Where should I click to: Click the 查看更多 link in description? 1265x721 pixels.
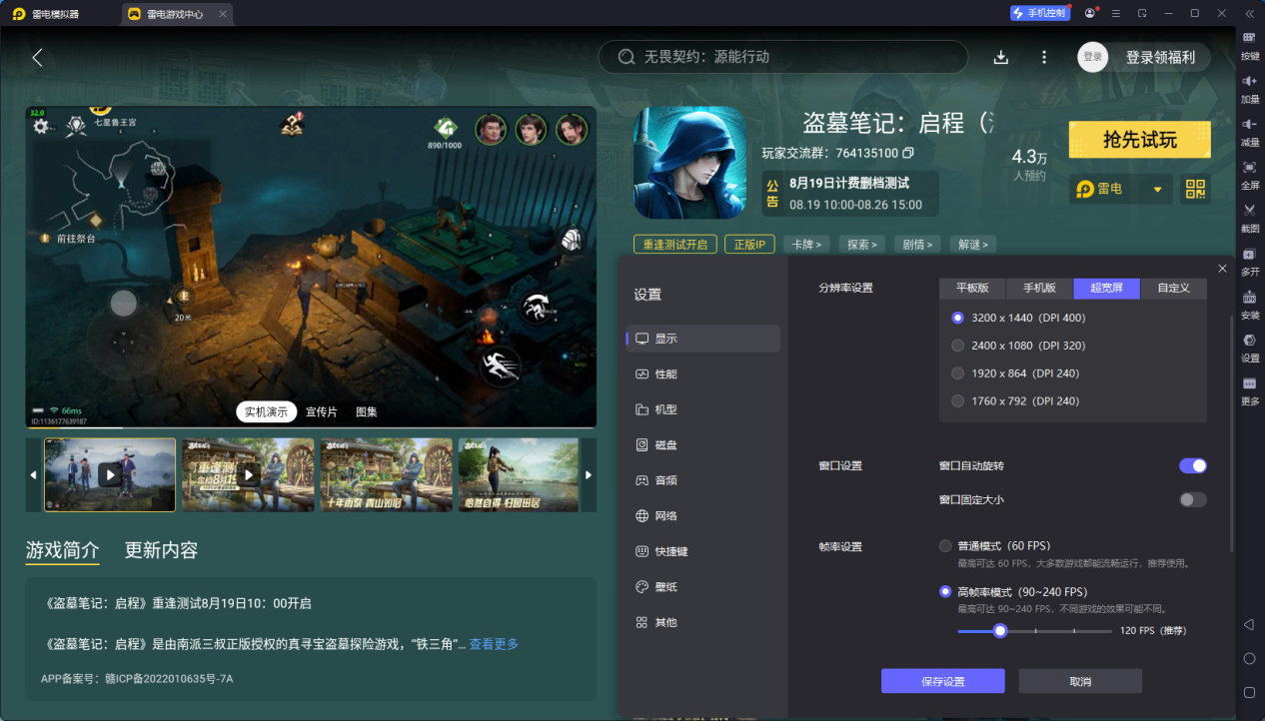494,644
